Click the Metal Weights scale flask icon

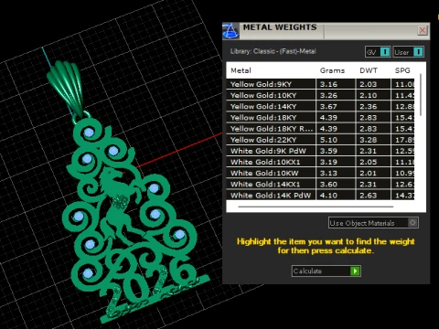(230, 31)
